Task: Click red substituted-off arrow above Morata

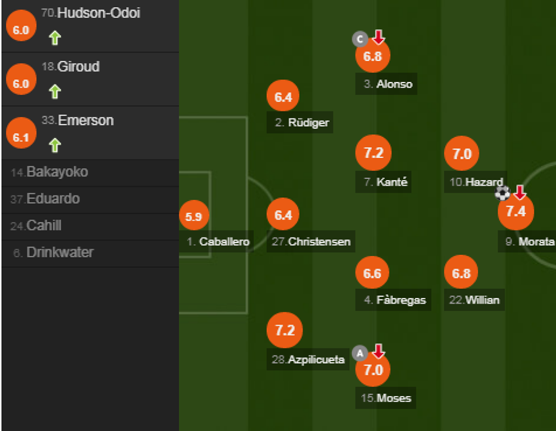Action: [520, 192]
